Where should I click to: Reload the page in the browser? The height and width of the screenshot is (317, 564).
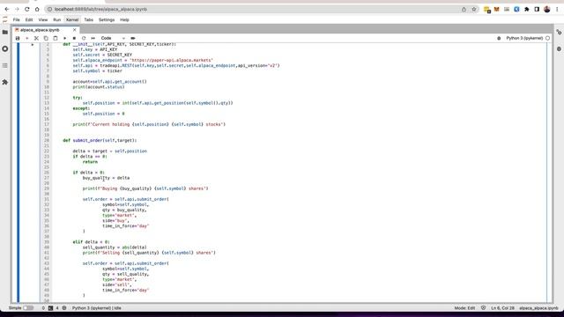[x=27, y=9]
